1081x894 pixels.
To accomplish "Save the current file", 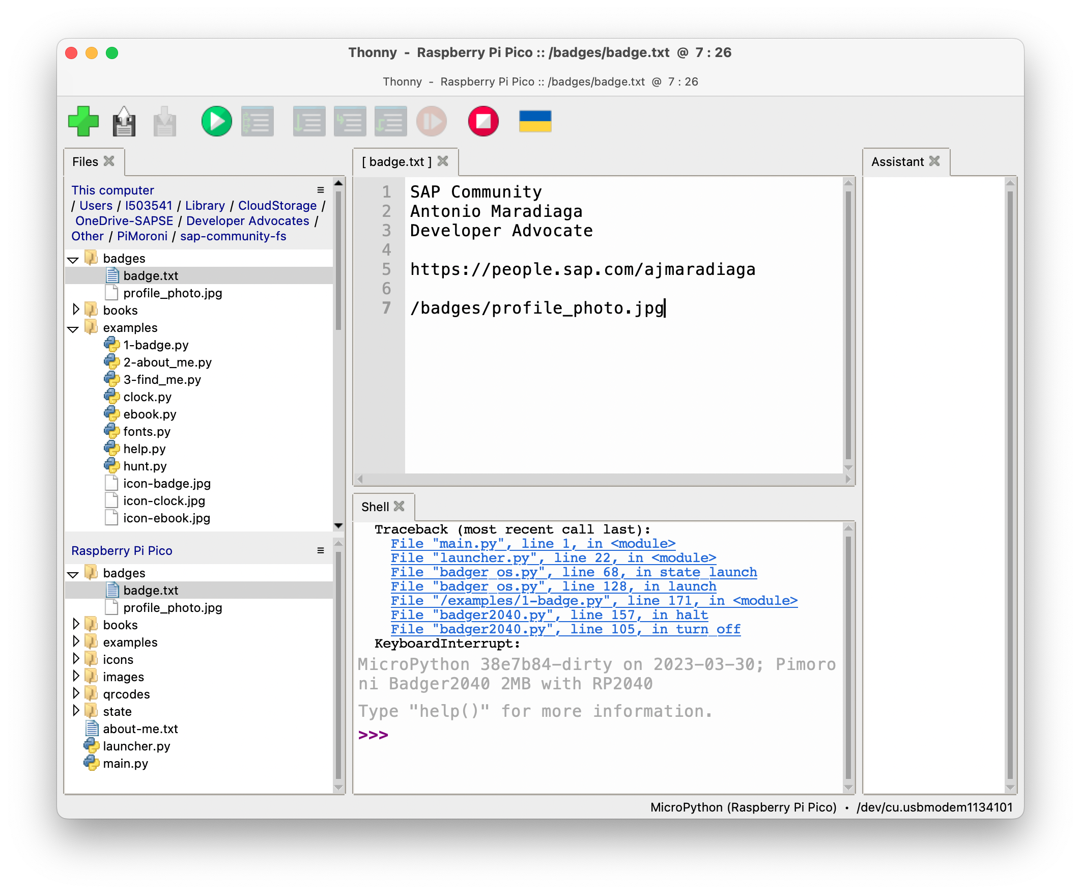I will coord(124,121).
